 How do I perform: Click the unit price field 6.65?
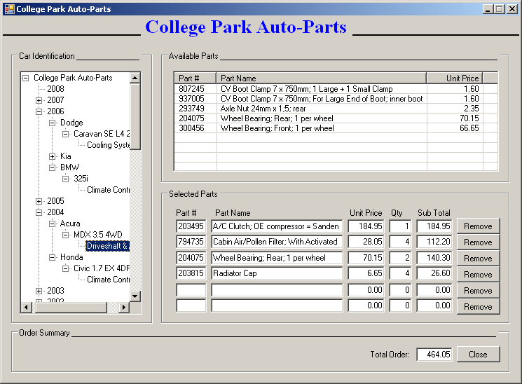click(366, 273)
